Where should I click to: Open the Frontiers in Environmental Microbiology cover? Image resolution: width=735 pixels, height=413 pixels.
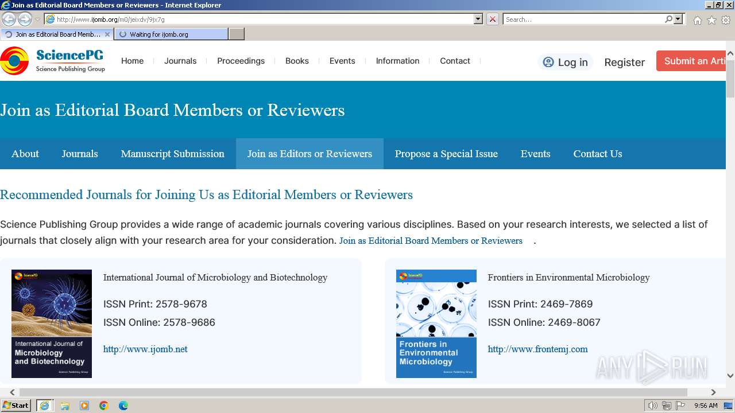click(x=436, y=324)
